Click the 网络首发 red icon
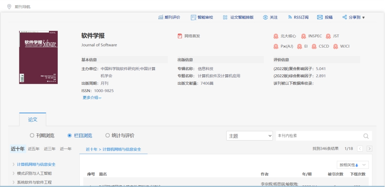This screenshot has width=385, height=187. coord(180,36)
